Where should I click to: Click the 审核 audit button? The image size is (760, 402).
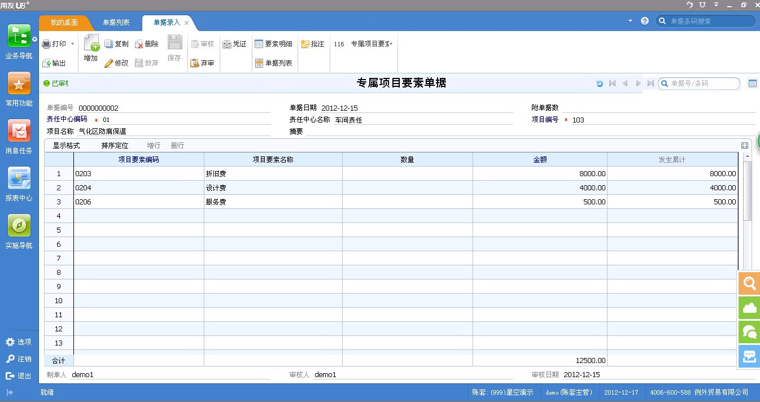(x=203, y=44)
